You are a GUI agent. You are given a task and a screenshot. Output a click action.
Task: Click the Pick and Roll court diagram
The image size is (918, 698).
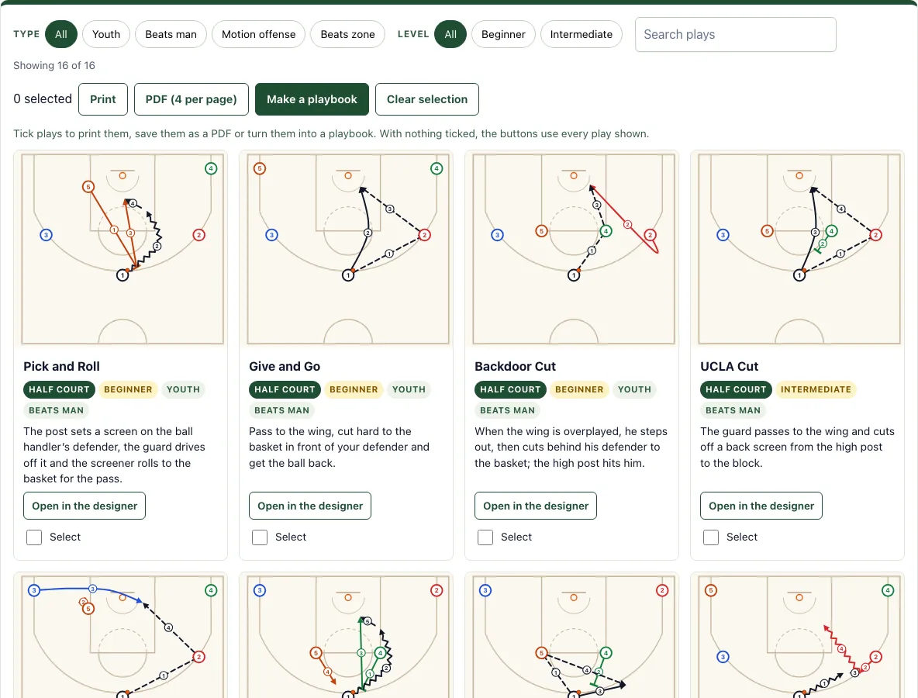click(x=122, y=249)
